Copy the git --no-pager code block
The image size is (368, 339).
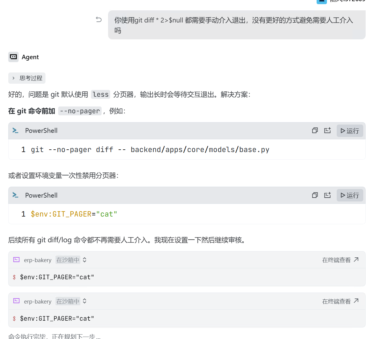315,130
